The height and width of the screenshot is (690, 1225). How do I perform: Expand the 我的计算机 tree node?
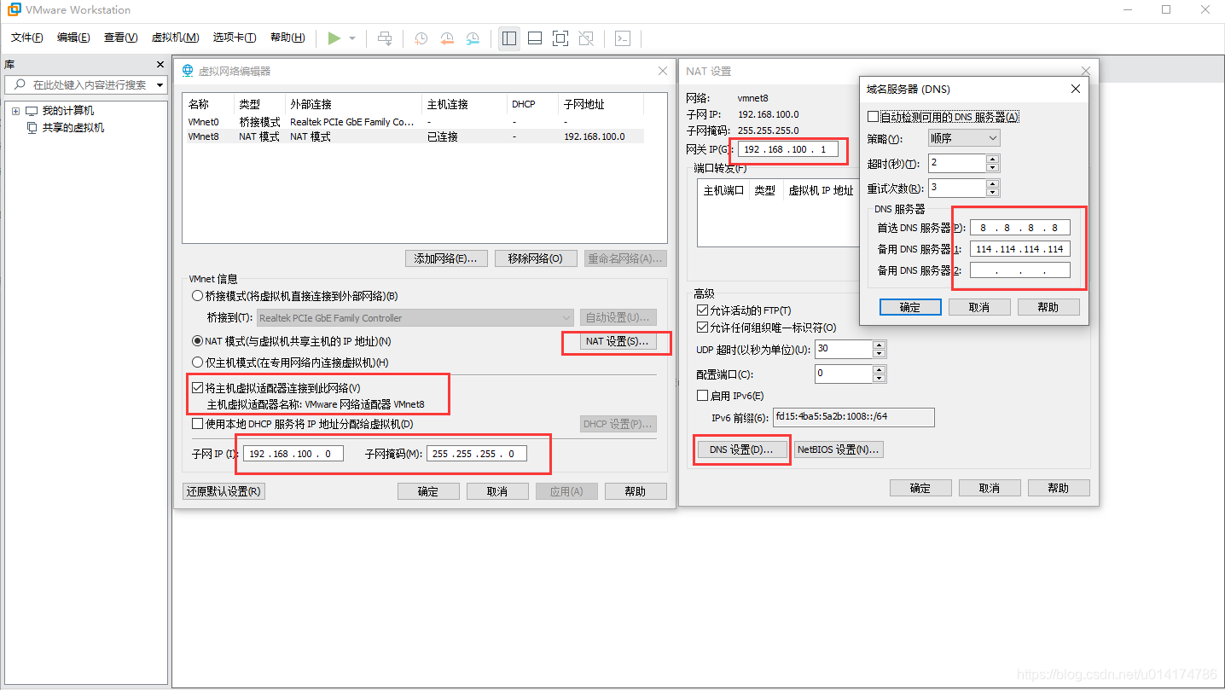15,111
